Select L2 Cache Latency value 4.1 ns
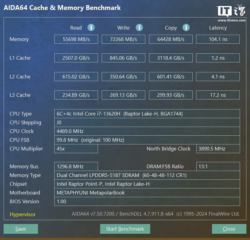 218,77
